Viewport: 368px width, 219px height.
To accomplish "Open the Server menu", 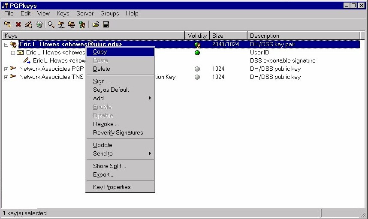I will coord(85,14).
